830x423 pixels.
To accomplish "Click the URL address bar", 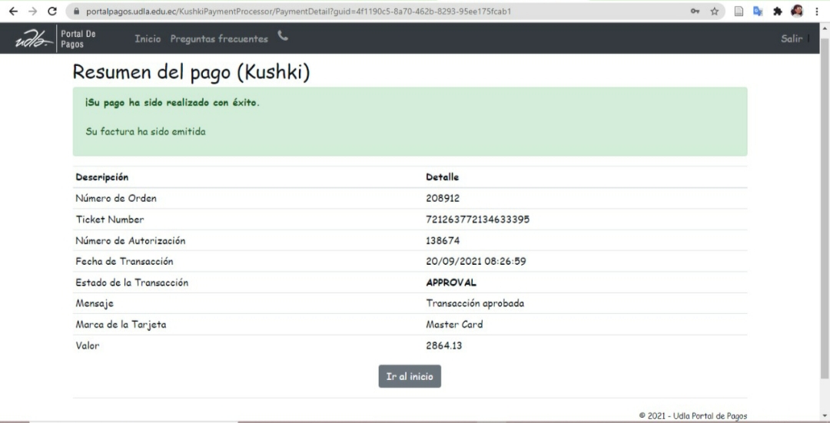I will 369,12.
